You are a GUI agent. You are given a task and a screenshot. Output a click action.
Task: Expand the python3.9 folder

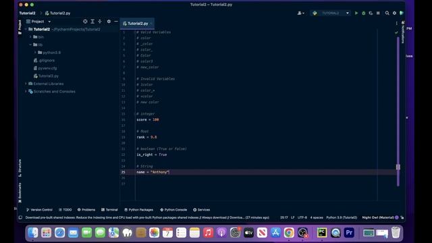(x=35, y=53)
